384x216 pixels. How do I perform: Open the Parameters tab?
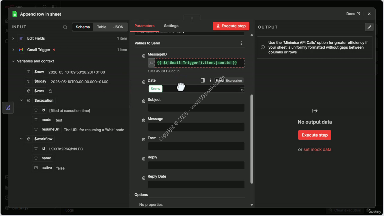(144, 26)
